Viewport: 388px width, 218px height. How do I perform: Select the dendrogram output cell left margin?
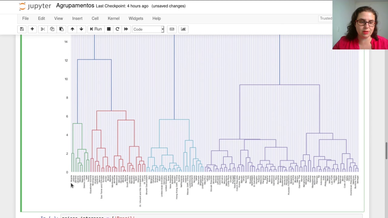pyautogui.click(x=21, y=123)
